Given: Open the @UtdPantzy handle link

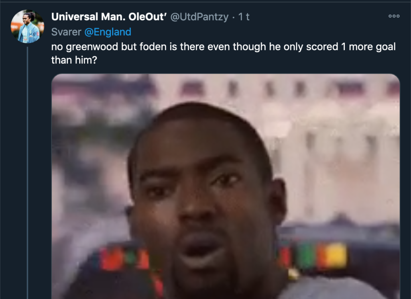Looking at the screenshot, I should point(199,17).
